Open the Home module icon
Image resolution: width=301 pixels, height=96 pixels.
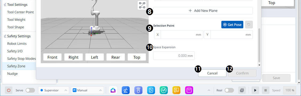tap(113, 90)
